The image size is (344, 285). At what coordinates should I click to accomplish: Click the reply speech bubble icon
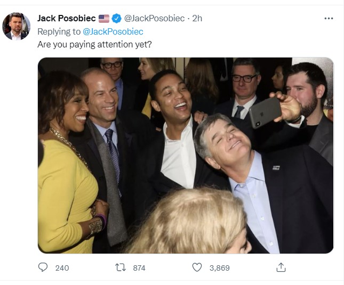pos(43,267)
